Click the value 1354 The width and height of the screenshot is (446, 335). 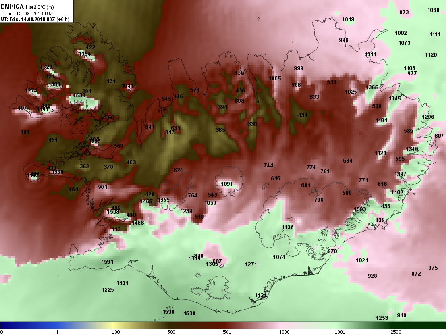coord(85,54)
